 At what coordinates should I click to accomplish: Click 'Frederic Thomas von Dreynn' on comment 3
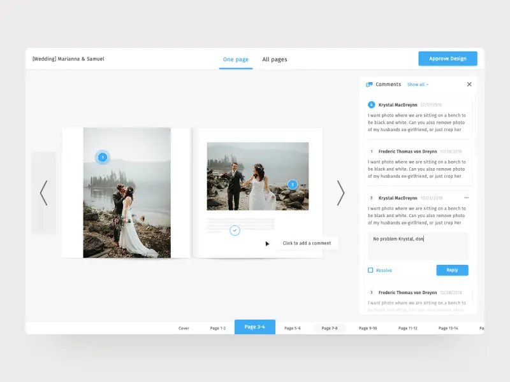407,292
